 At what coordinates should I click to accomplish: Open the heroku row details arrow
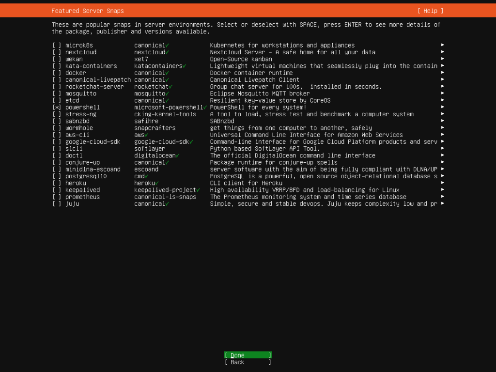pyautogui.click(x=443, y=183)
